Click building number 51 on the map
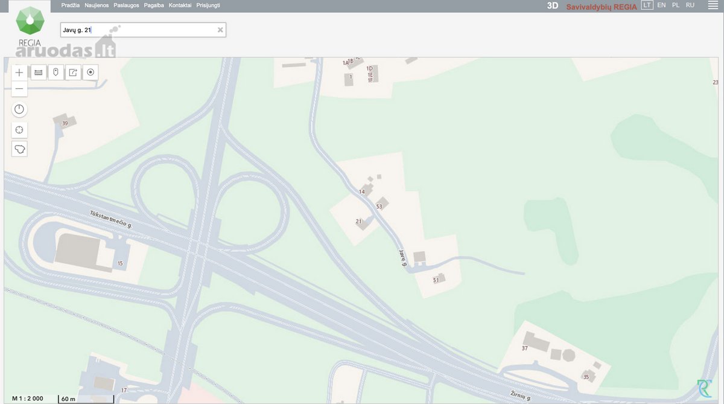Image resolution: width=724 pixels, height=404 pixels. coord(436,280)
